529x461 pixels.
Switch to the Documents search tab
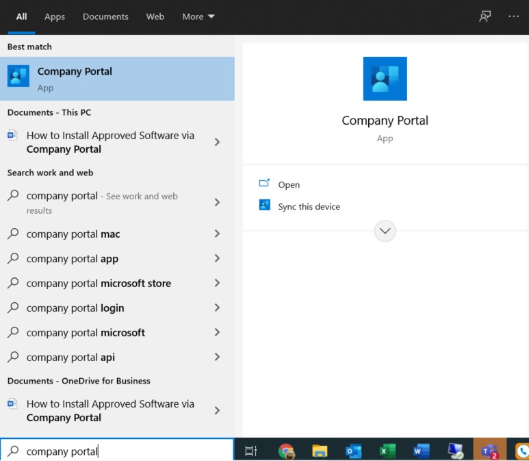pos(105,16)
